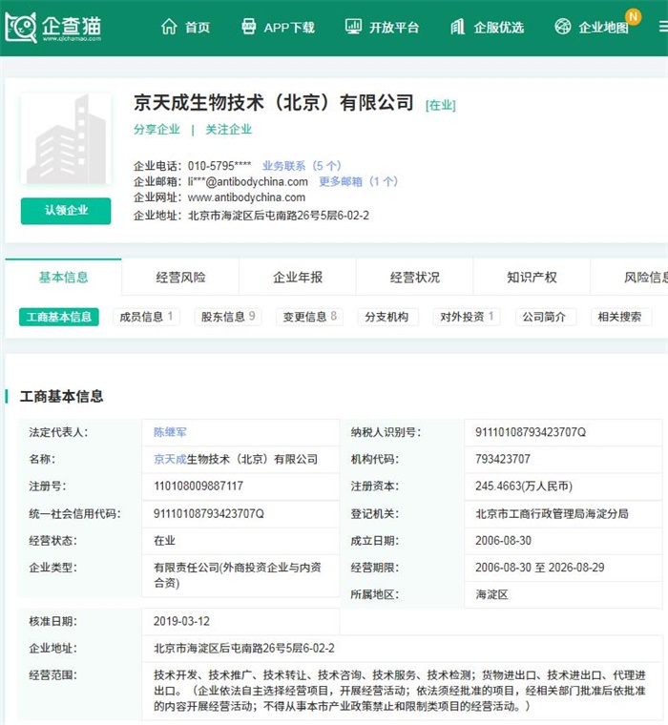Screen dimensions: 668x725
Task: Select the 相关搜索 sub-tab
Action: click(x=619, y=317)
